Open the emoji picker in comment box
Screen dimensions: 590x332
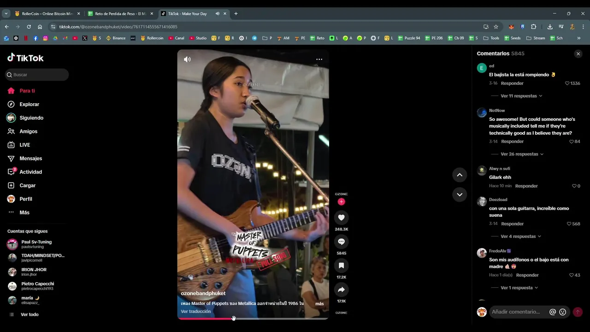point(562,312)
